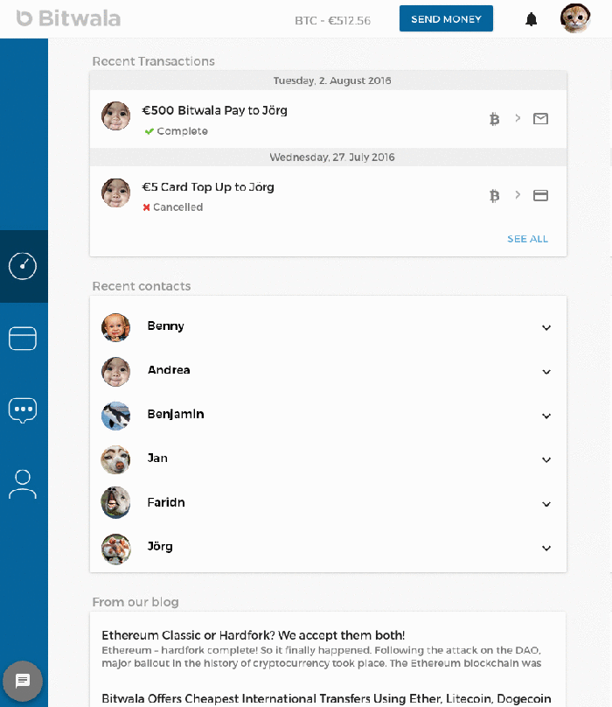Click Benny's avatar picture
This screenshot has width=612, height=707.
tap(115, 327)
